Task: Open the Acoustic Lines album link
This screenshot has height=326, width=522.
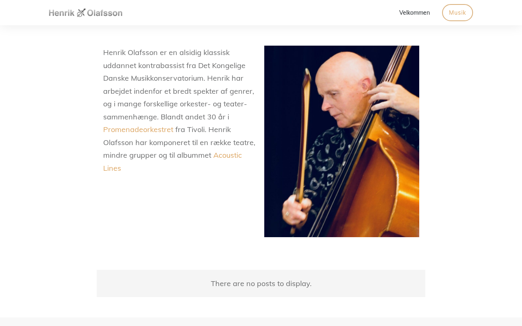Action: (173, 162)
